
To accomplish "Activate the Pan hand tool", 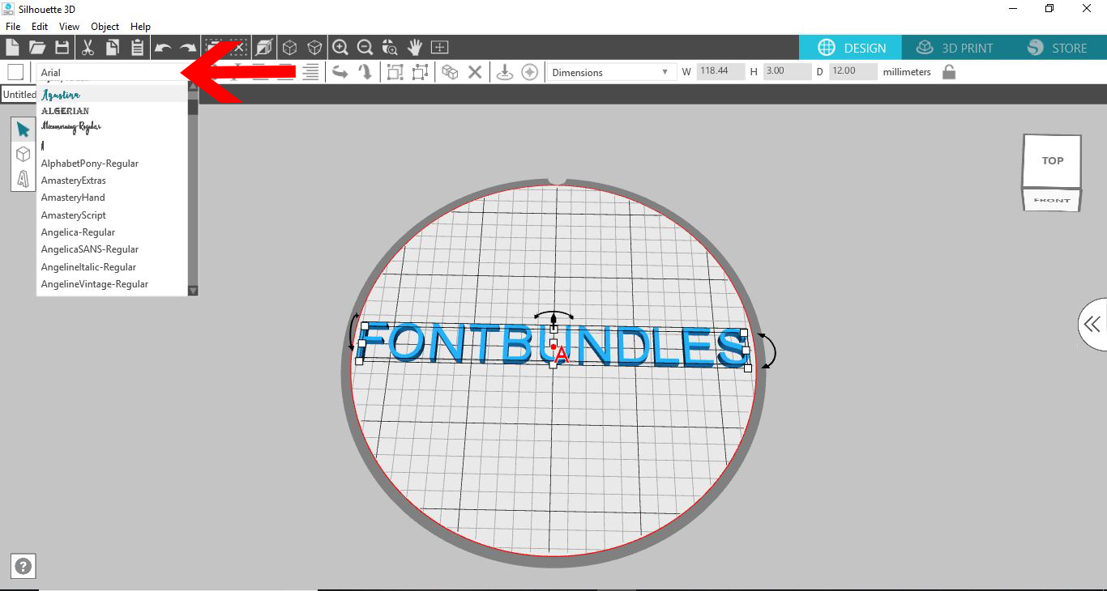I will (x=415, y=47).
